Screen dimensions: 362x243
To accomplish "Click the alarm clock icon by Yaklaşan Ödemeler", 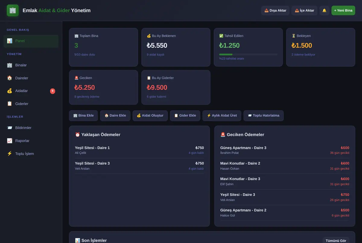I will (78, 135).
